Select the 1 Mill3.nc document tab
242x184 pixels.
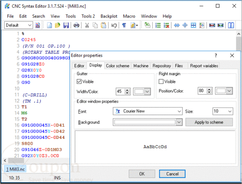coord(15,169)
